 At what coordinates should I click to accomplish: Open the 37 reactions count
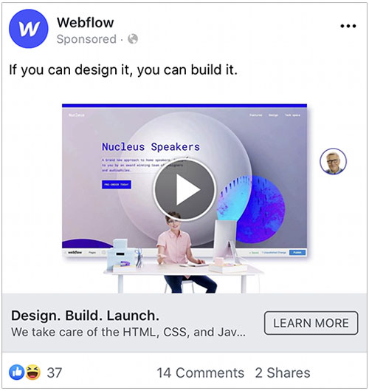(55, 373)
